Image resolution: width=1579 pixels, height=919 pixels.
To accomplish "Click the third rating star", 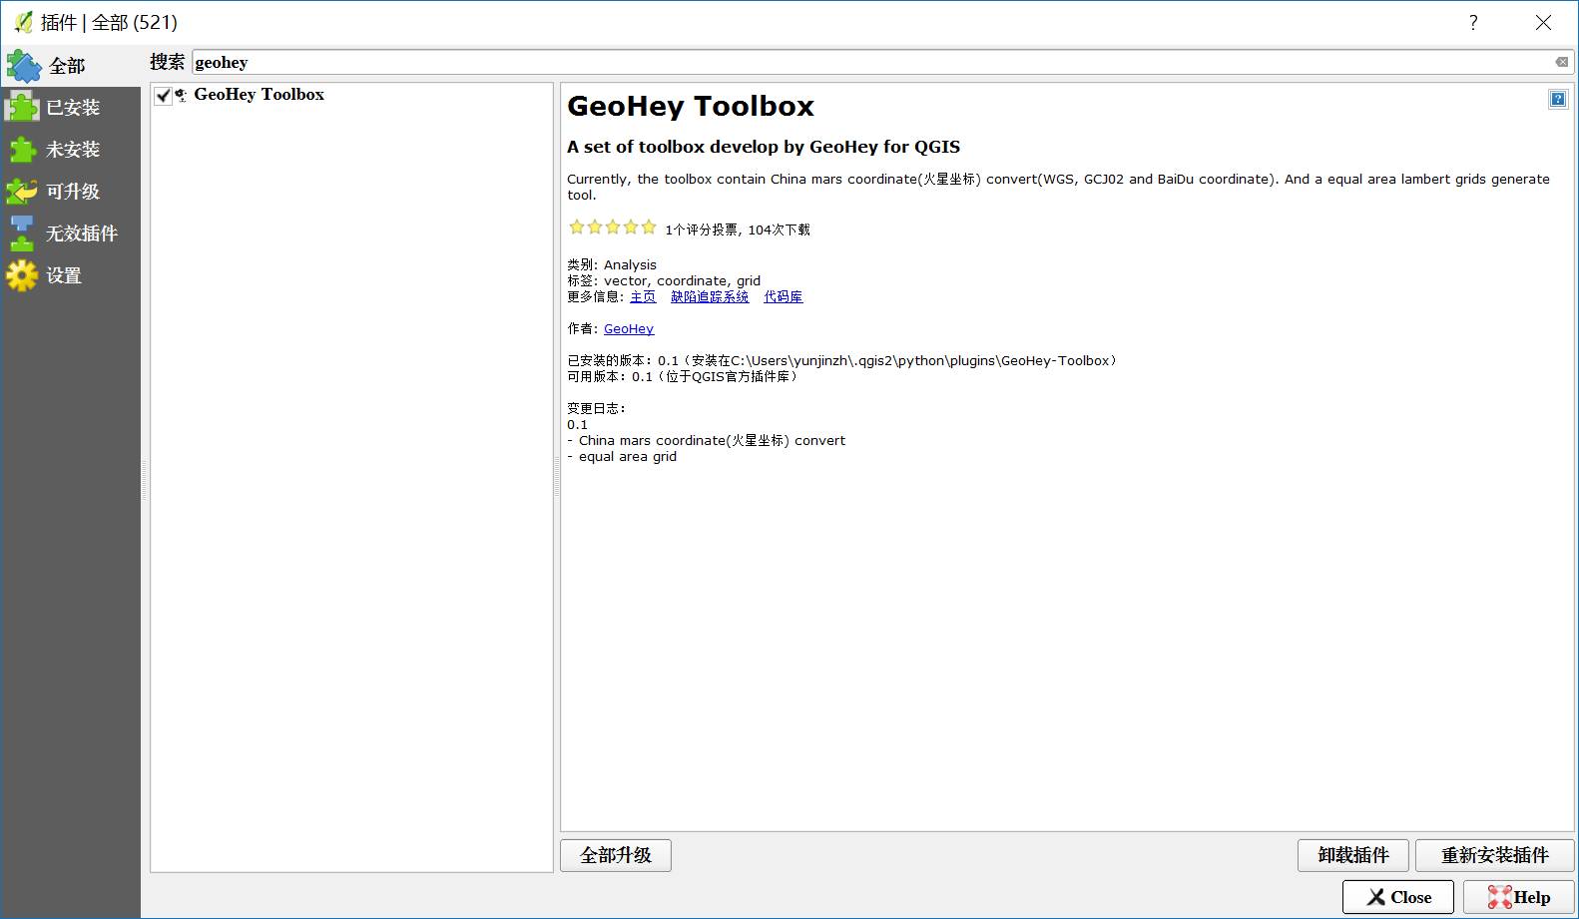I will point(613,228).
